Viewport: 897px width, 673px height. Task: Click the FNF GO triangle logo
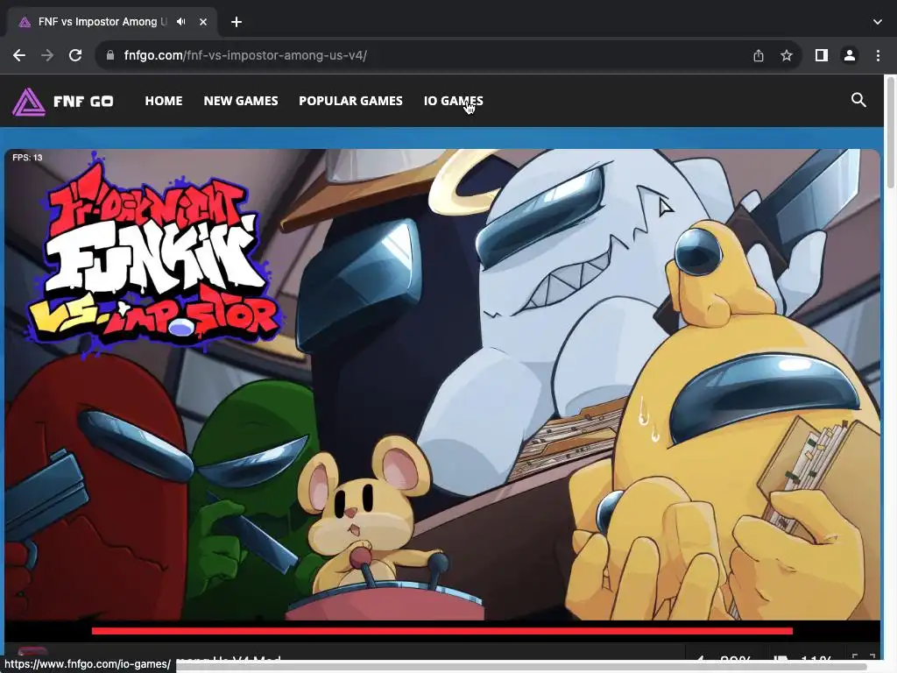(x=29, y=102)
